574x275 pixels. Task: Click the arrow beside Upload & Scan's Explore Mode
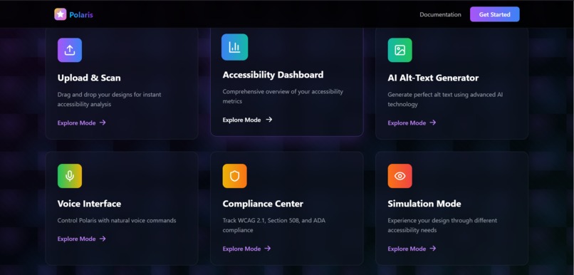click(x=103, y=123)
